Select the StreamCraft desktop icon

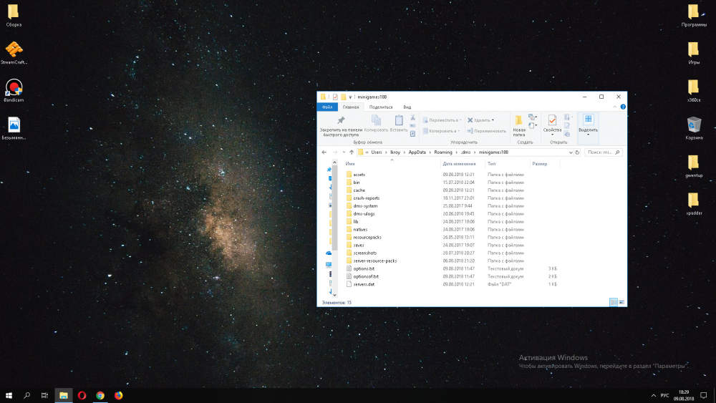click(x=14, y=50)
